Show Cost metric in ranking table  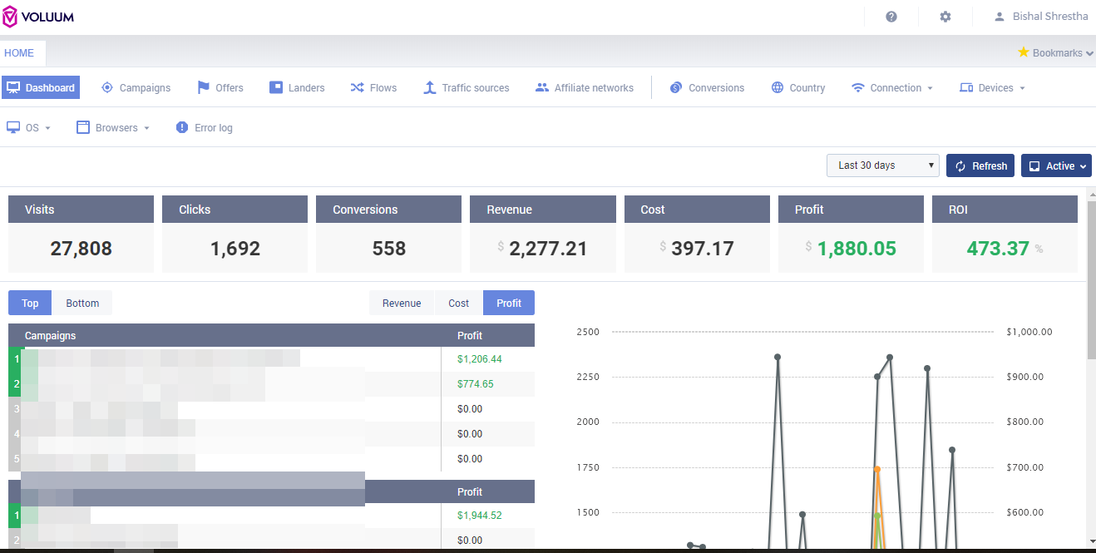click(x=459, y=304)
